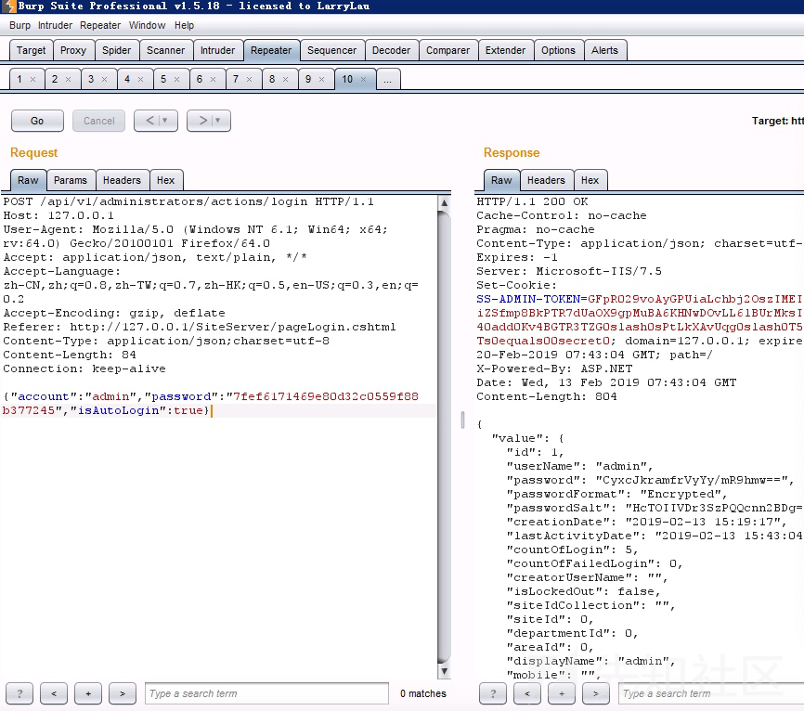Click the request search term field
The image size is (804, 711).
[266, 693]
